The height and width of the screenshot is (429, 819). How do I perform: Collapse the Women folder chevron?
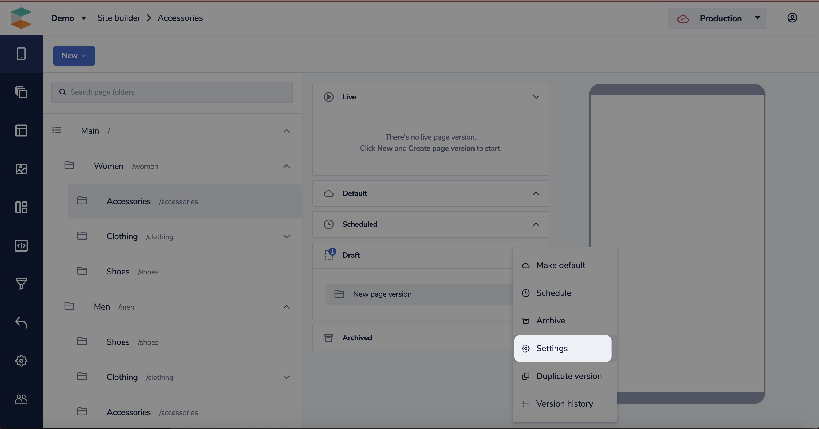pyautogui.click(x=286, y=166)
